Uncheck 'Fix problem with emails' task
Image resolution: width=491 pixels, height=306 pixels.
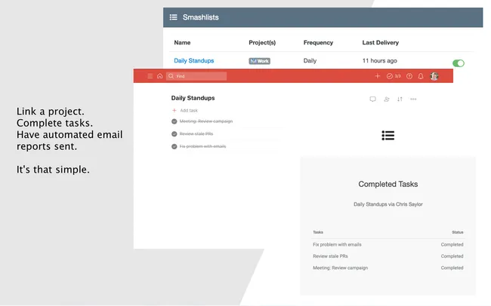pyautogui.click(x=174, y=146)
